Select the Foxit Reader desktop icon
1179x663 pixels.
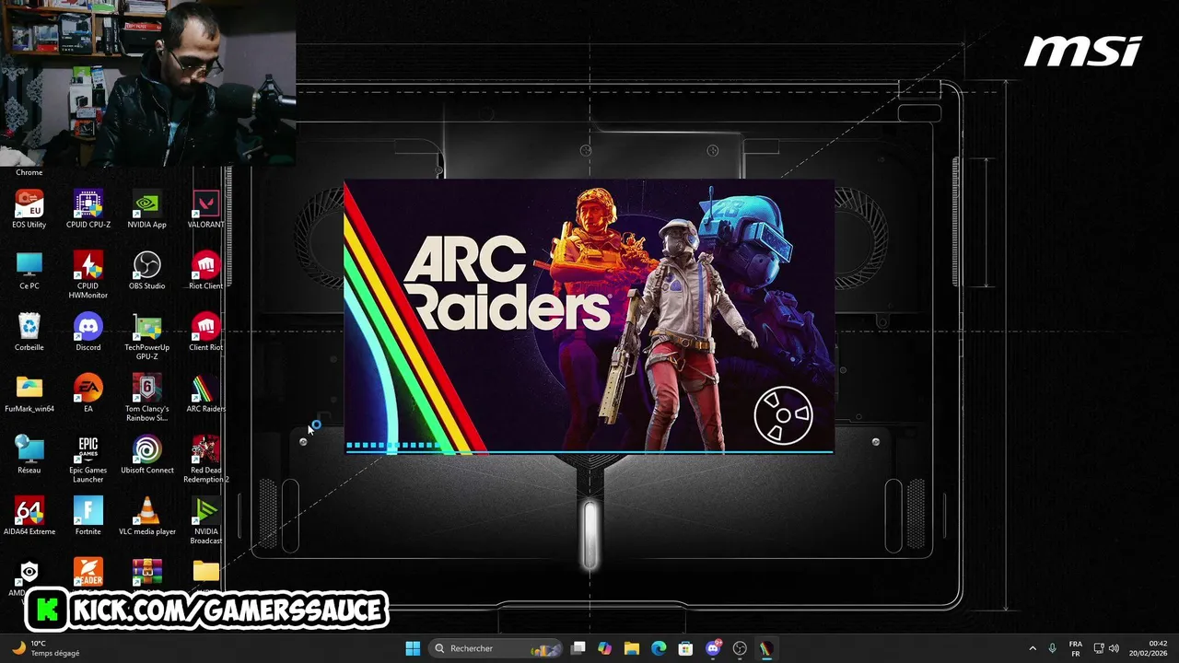[88, 573]
